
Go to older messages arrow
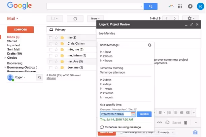[x=175, y=18]
